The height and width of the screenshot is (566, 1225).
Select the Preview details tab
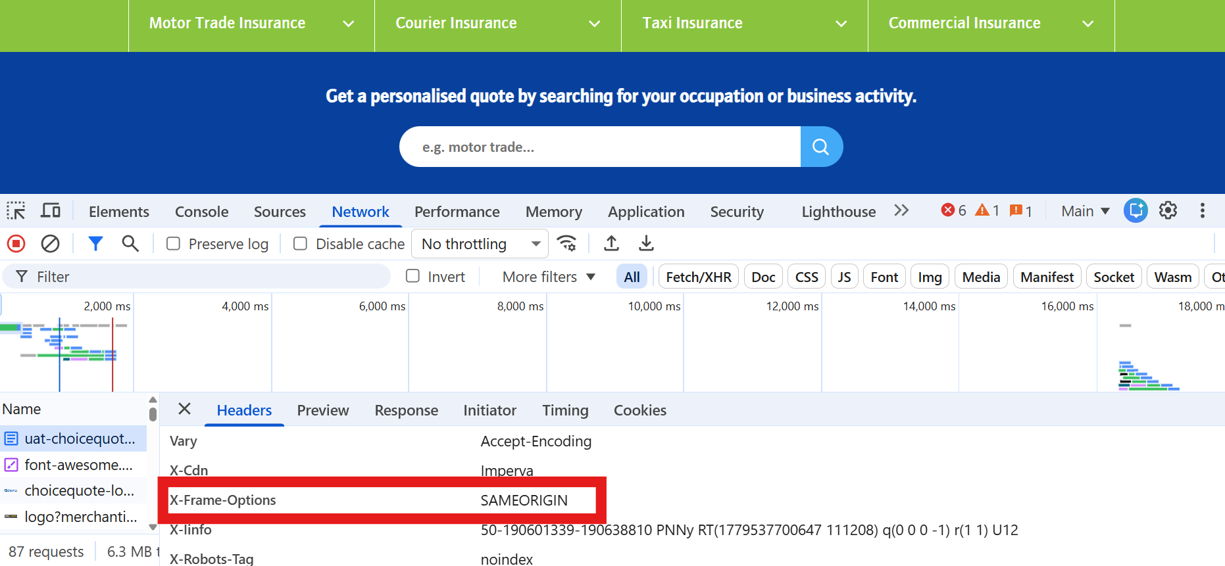pyautogui.click(x=323, y=410)
